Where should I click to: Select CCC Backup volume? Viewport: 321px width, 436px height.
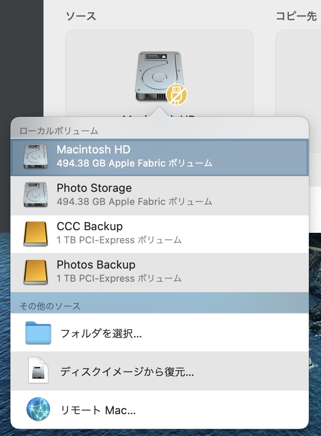[x=160, y=234]
